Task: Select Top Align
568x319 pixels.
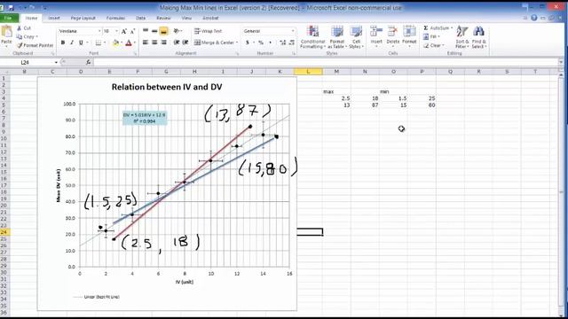Action: click(x=146, y=31)
